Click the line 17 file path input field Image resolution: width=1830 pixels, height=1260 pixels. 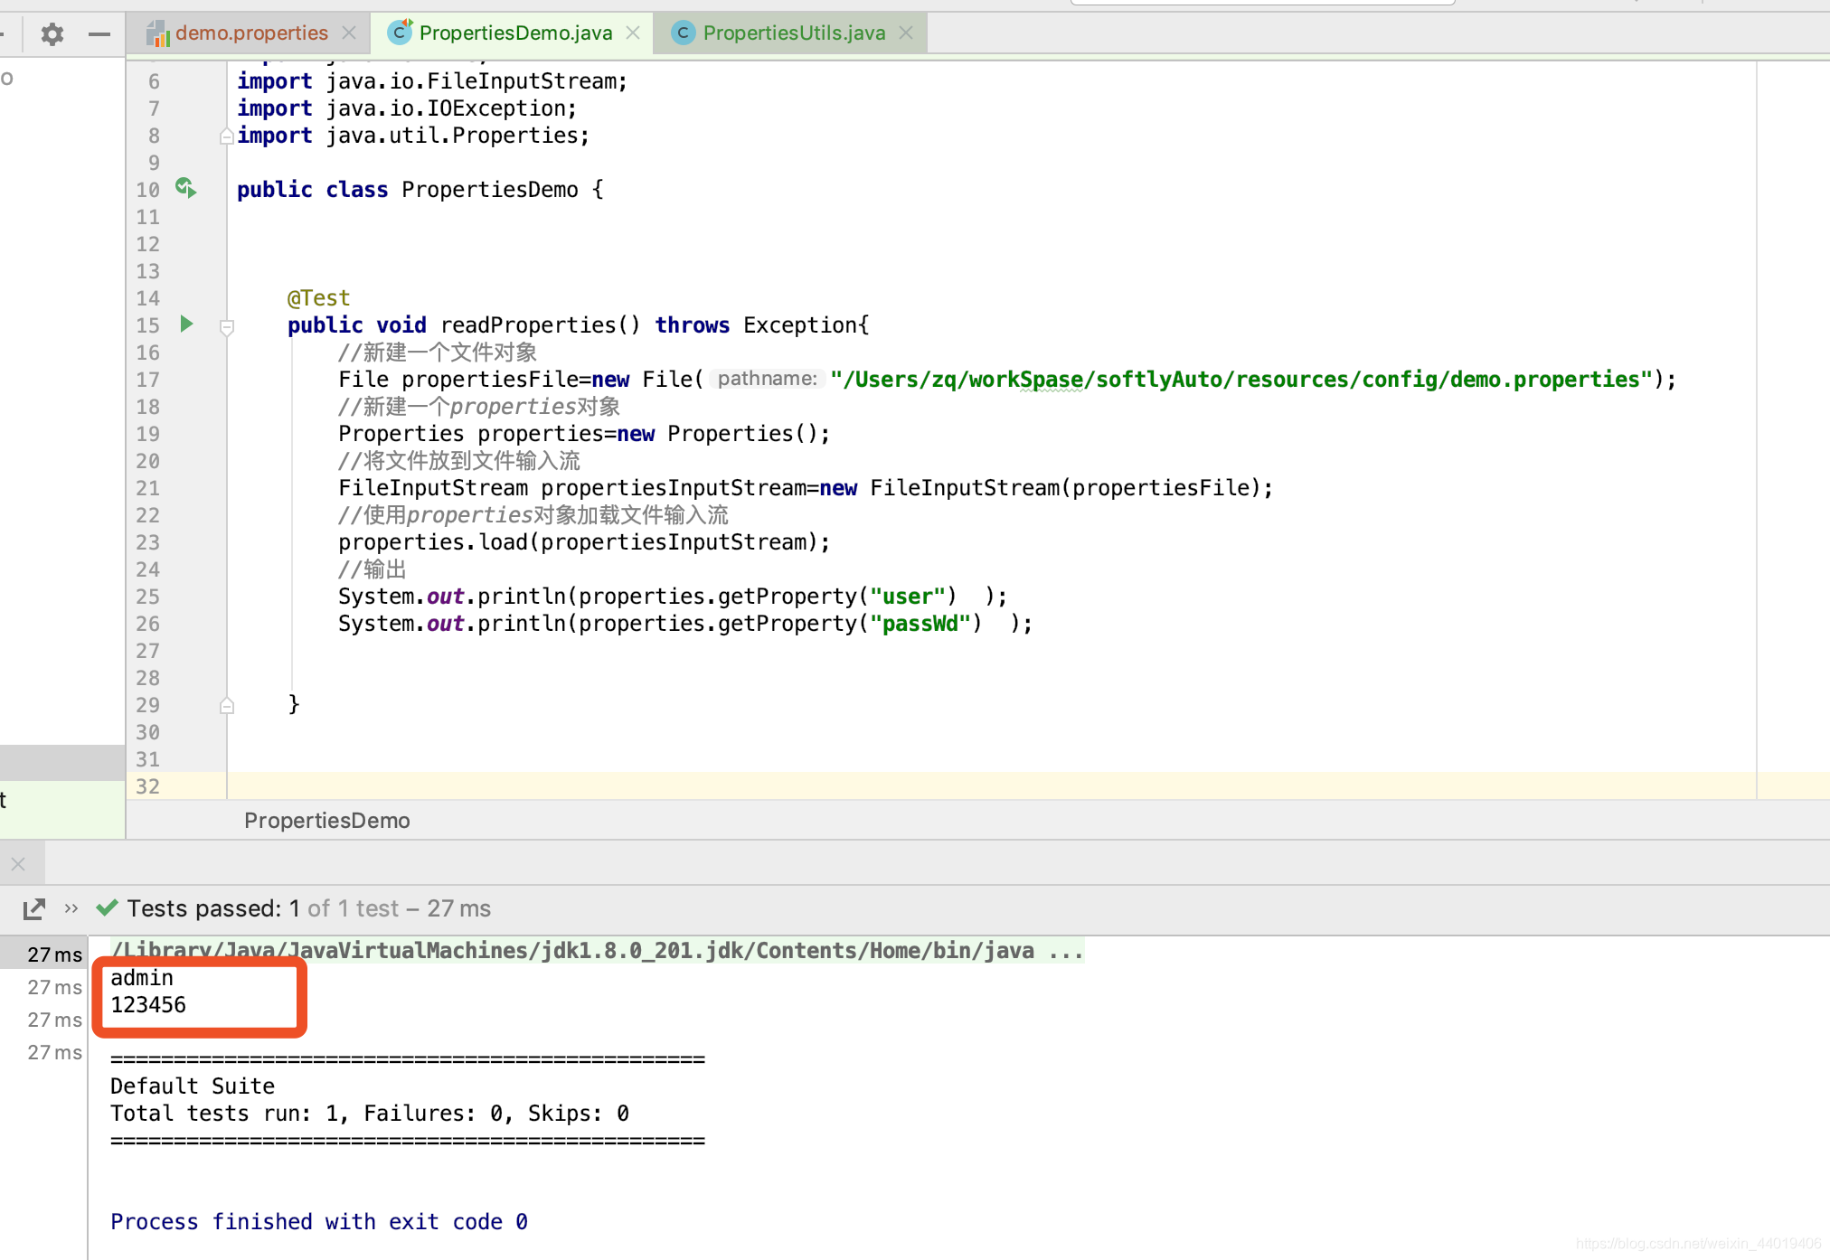pyautogui.click(x=1236, y=379)
